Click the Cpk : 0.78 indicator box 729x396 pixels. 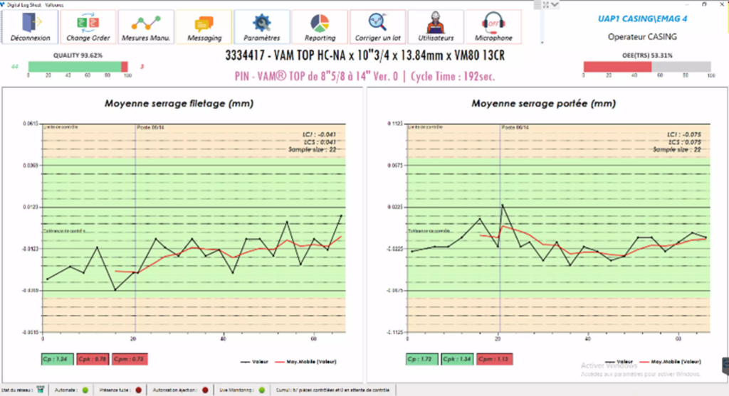coord(93,359)
